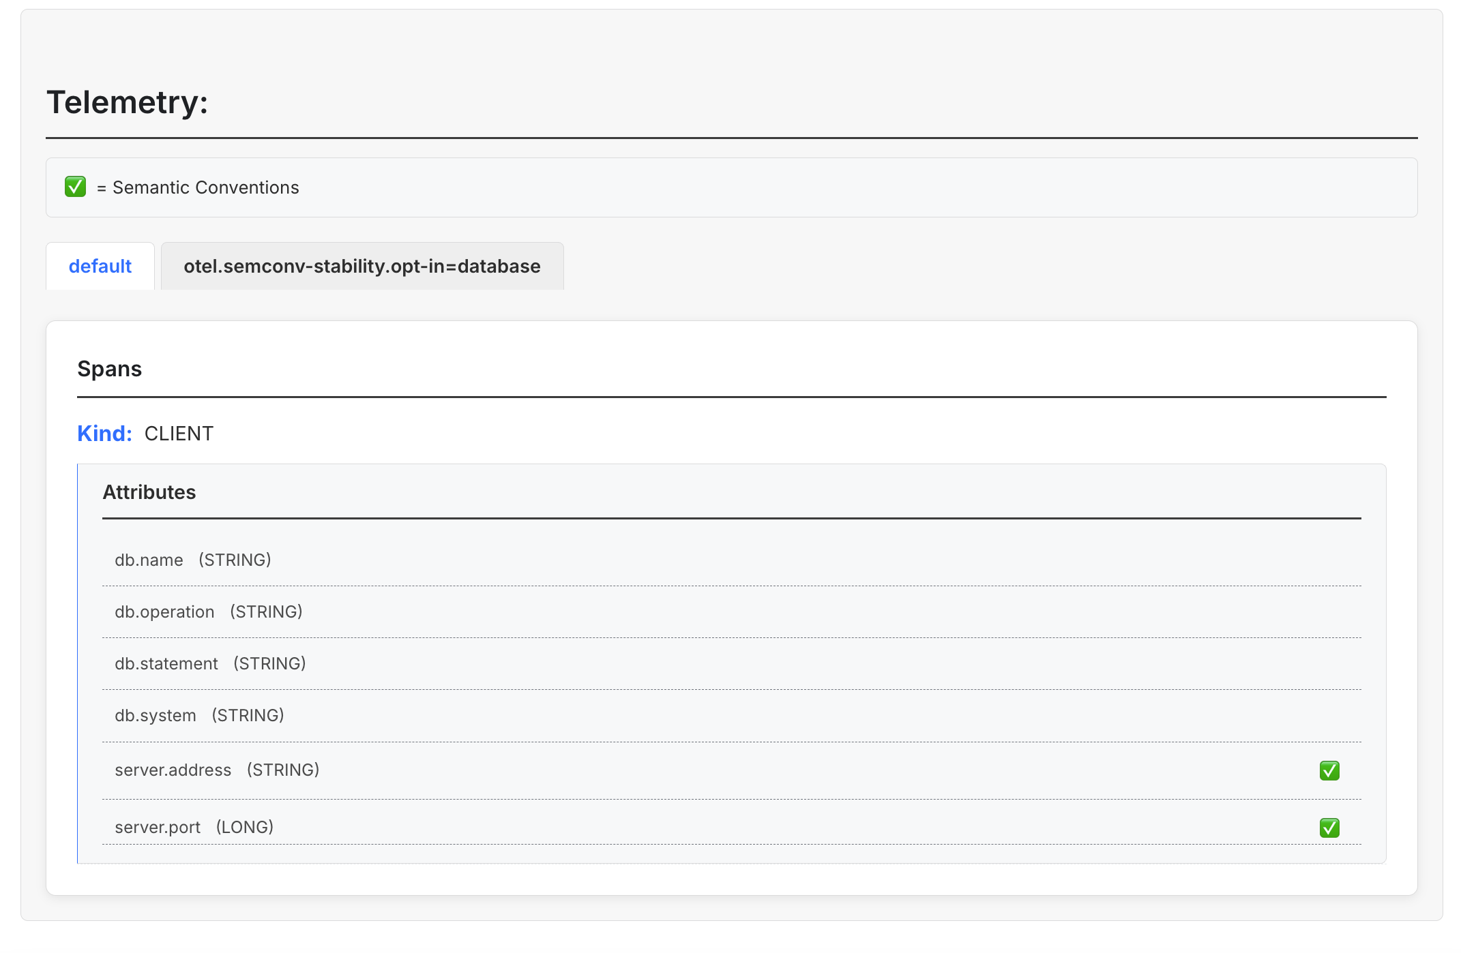
Task: Click the (STRING) type next to db.name
Action: tap(235, 560)
